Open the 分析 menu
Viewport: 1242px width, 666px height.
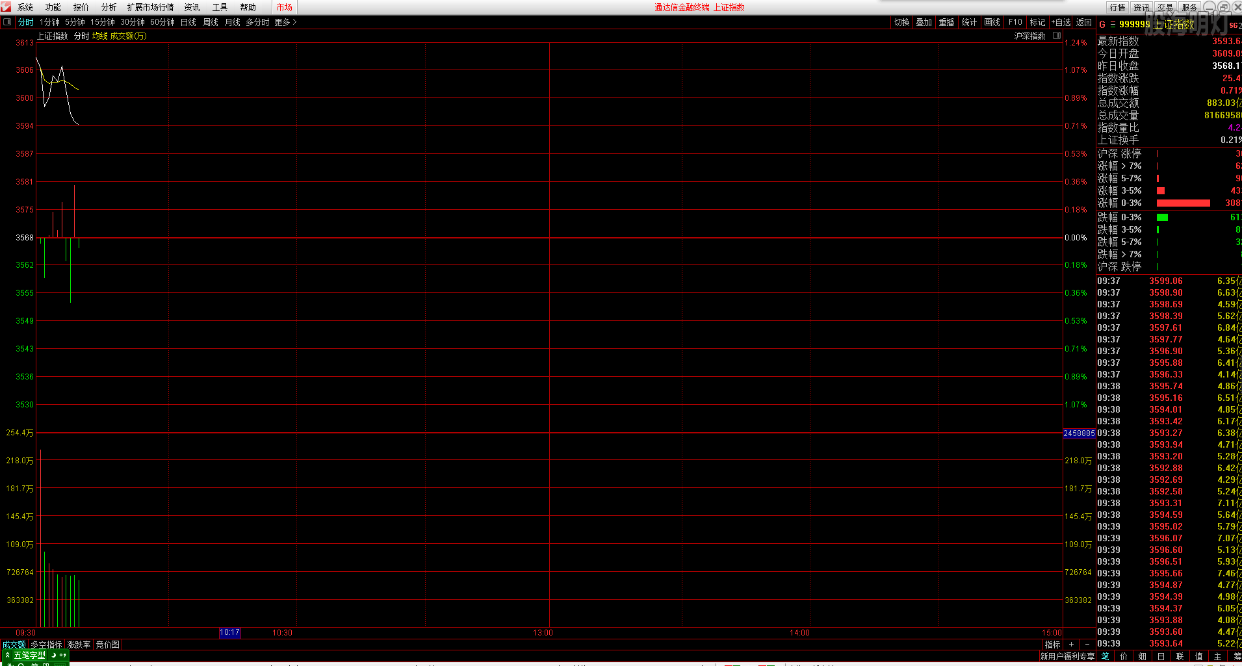[x=109, y=7]
